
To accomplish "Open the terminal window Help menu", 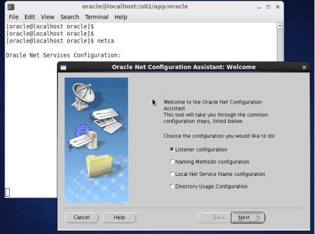I will (121, 17).
